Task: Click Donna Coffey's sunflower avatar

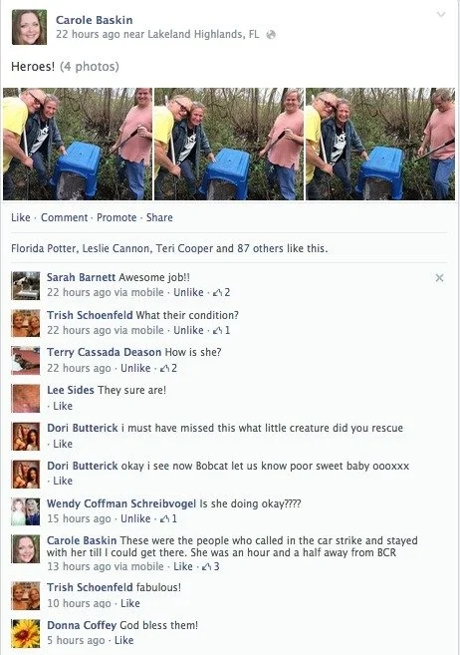Action: click(x=26, y=634)
